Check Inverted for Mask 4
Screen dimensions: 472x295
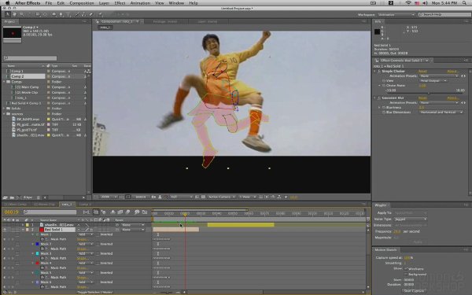pos(98,263)
